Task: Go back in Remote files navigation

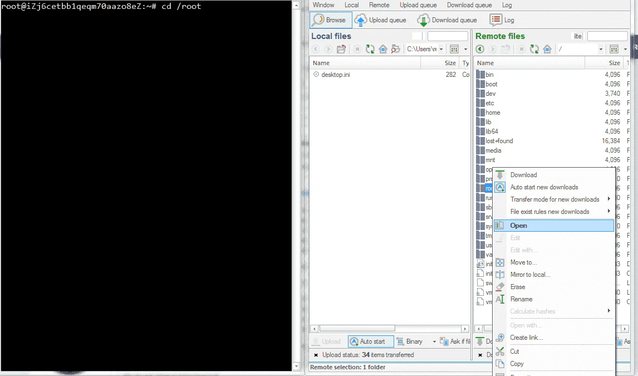Action: 480,49
